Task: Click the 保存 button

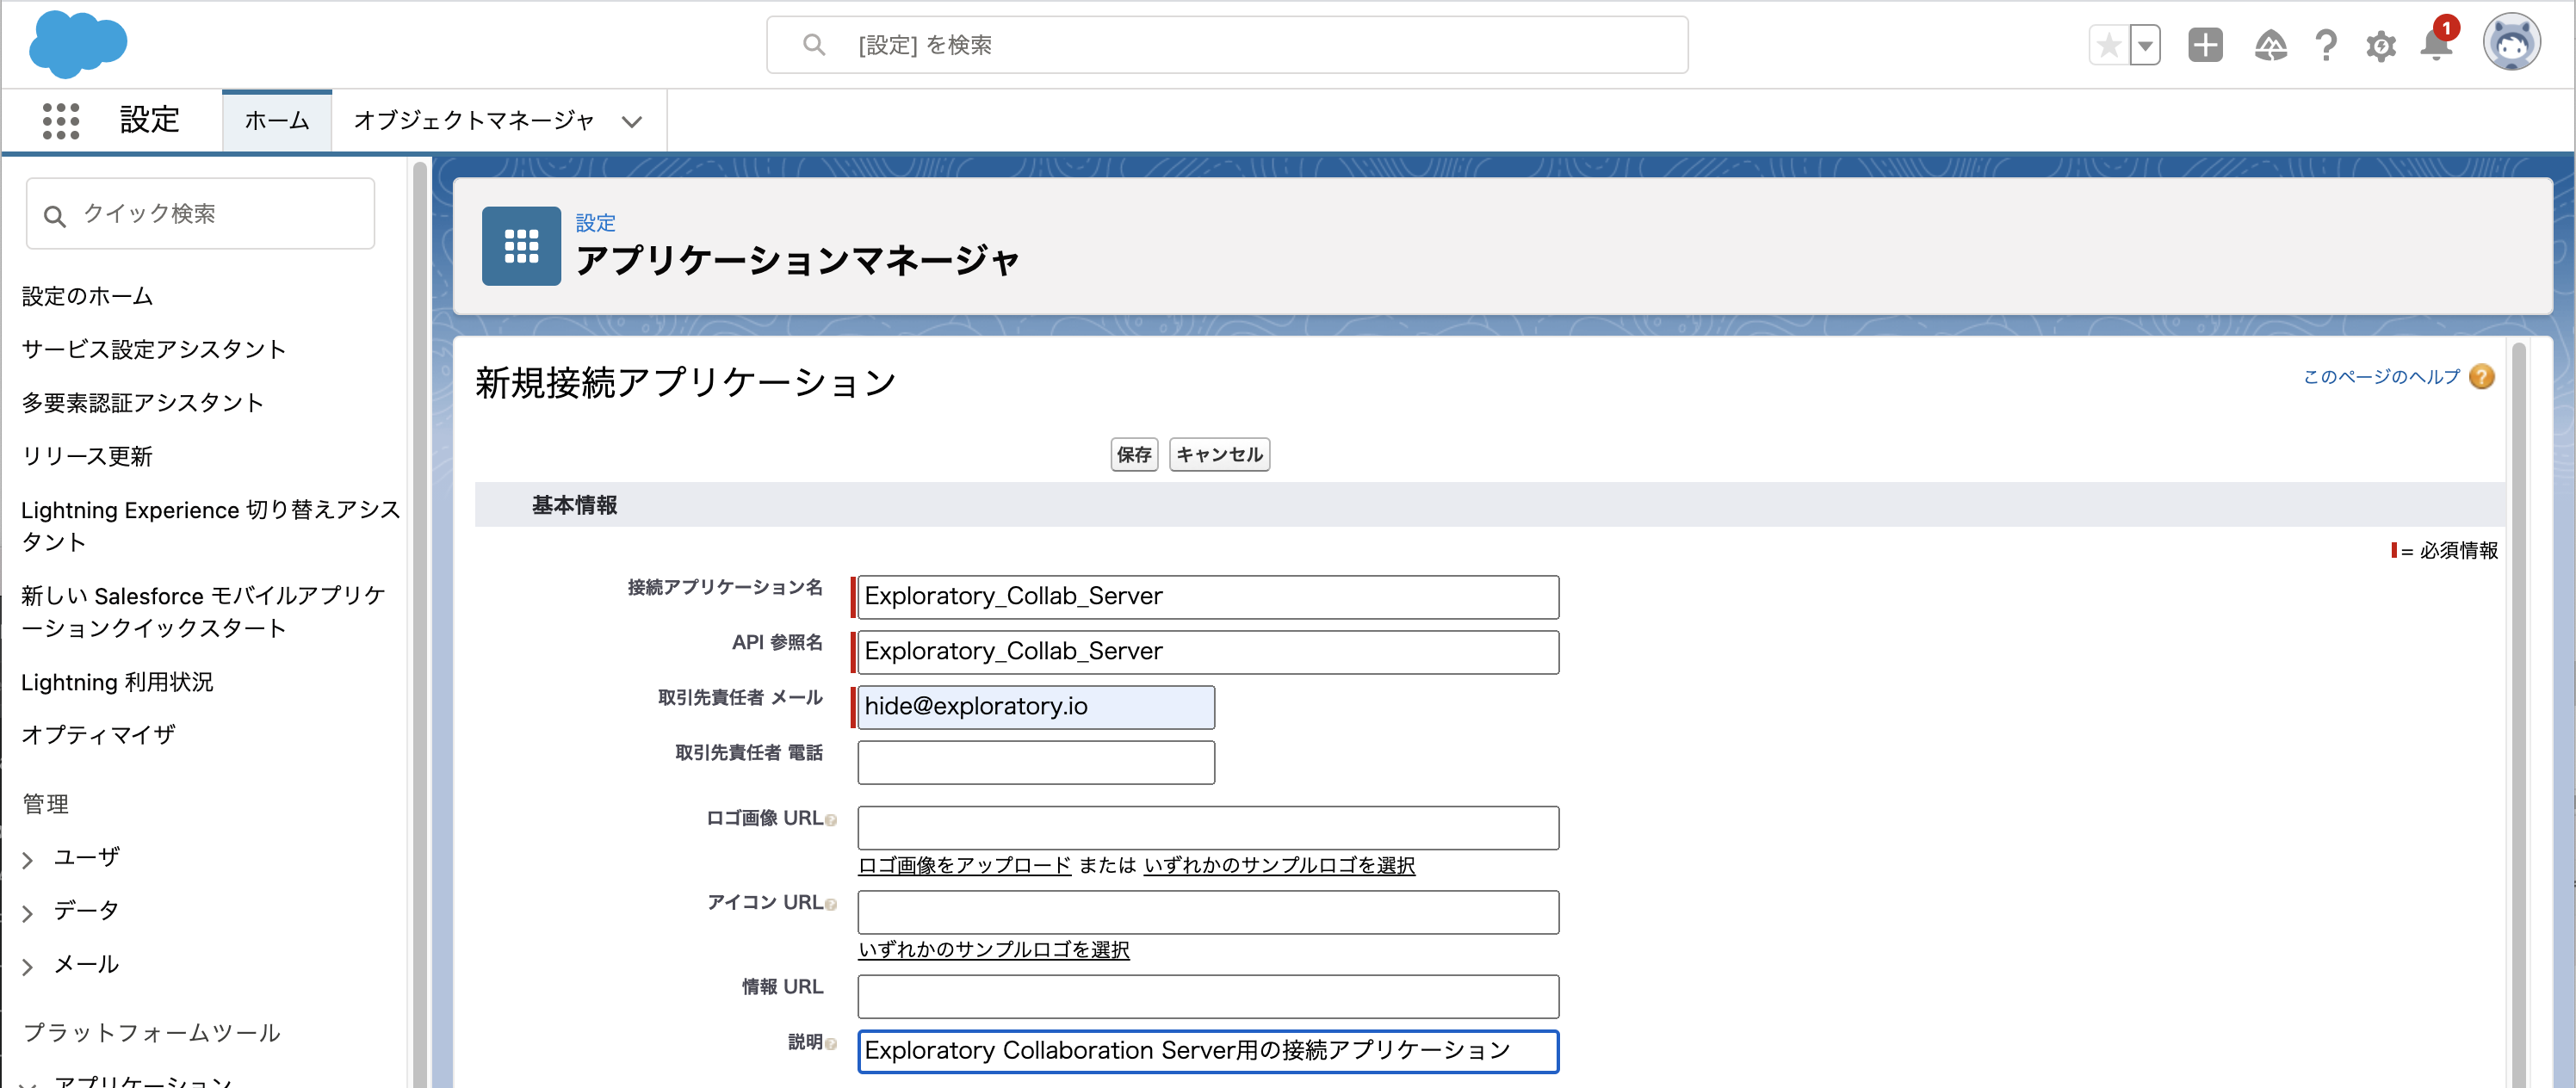Action: (x=1134, y=455)
